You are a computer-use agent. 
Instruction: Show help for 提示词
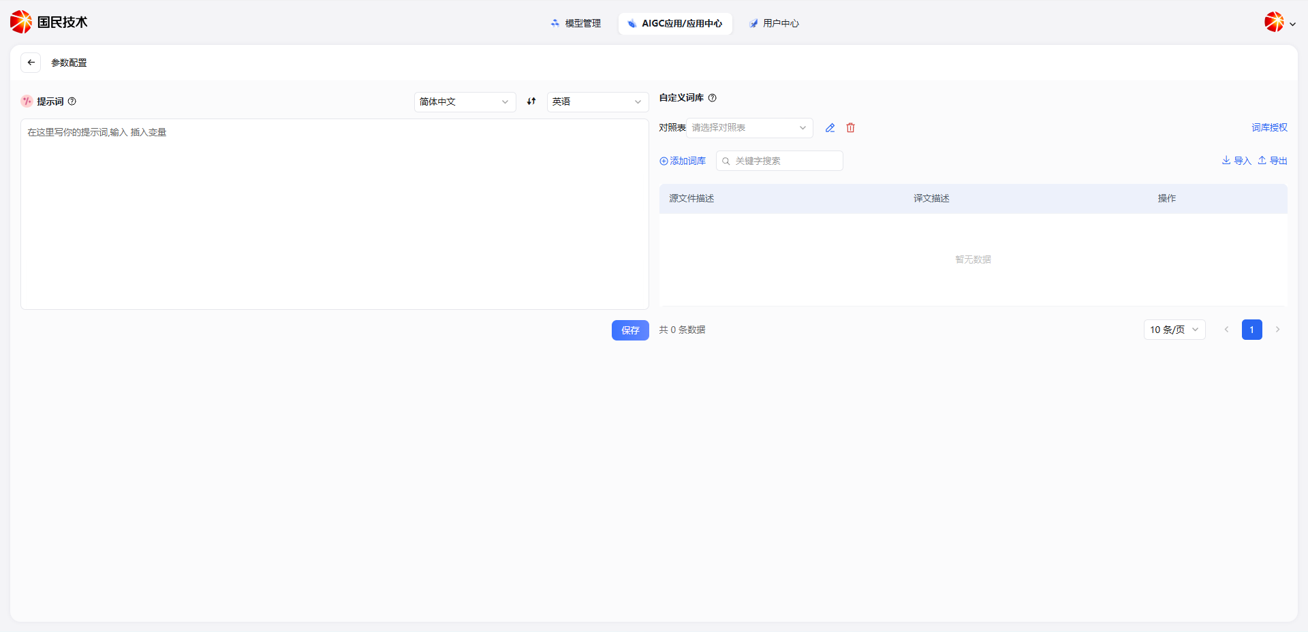72,101
